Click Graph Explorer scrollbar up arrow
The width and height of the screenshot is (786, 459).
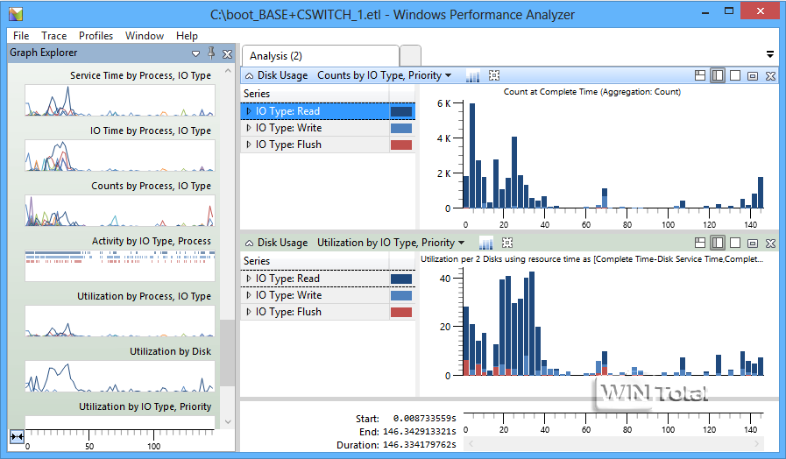pyautogui.click(x=228, y=71)
